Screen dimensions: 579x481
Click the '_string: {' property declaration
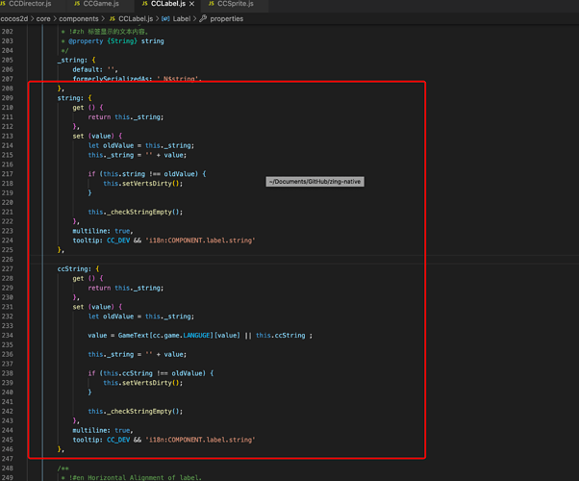(x=76, y=60)
